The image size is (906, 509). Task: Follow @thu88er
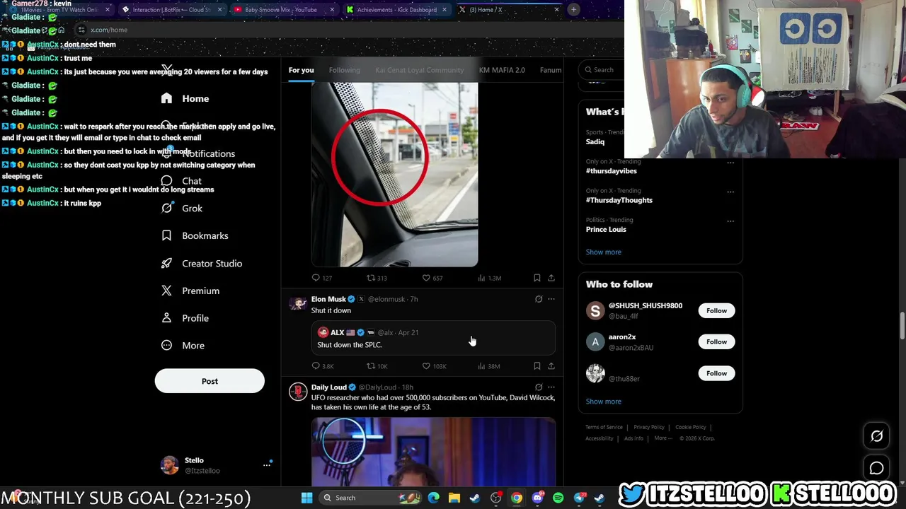(716, 373)
